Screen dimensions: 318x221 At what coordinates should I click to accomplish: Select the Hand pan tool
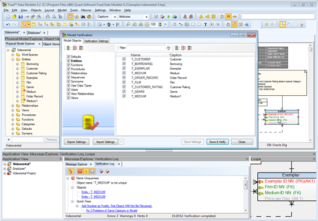[x=228, y=24]
